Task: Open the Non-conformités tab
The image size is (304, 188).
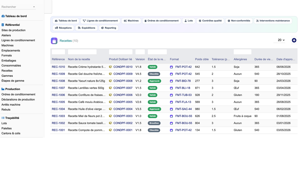Action: tap(239, 21)
